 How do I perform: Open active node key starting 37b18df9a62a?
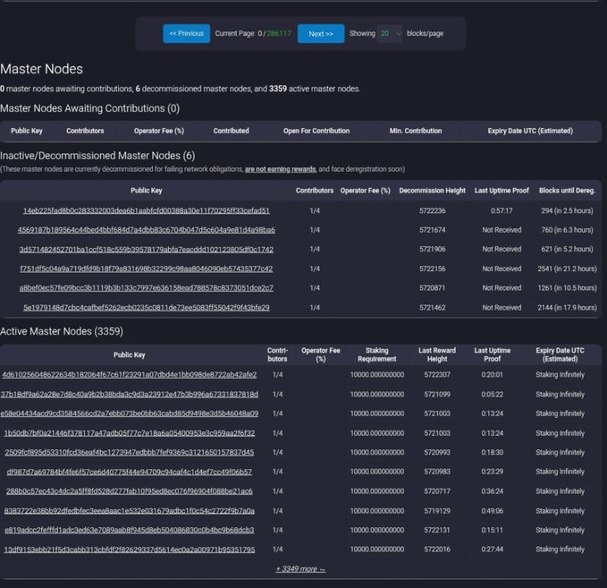[x=130, y=395]
